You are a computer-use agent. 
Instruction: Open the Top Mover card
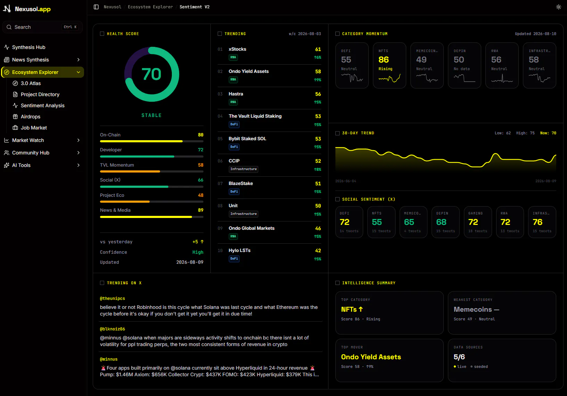[x=390, y=360]
